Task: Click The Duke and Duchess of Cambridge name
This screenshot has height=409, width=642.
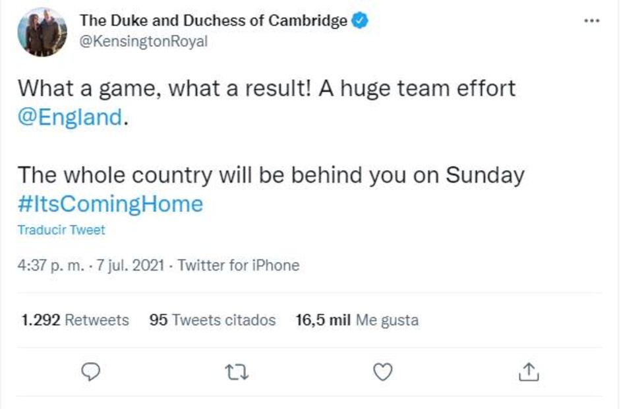Action: [x=213, y=21]
